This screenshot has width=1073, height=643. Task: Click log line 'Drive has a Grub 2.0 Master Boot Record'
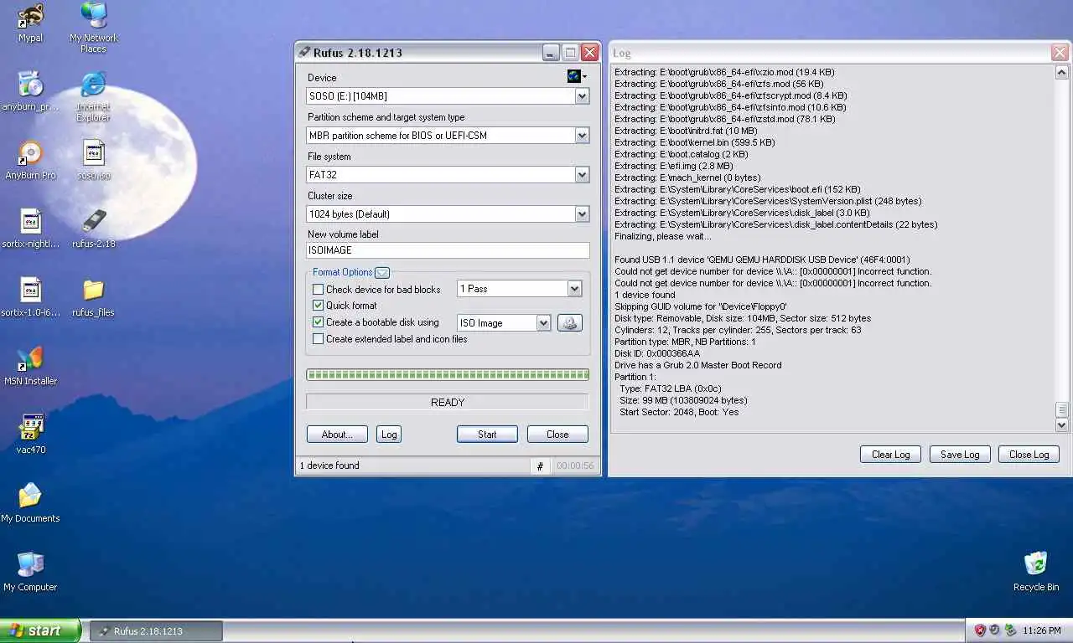click(697, 365)
